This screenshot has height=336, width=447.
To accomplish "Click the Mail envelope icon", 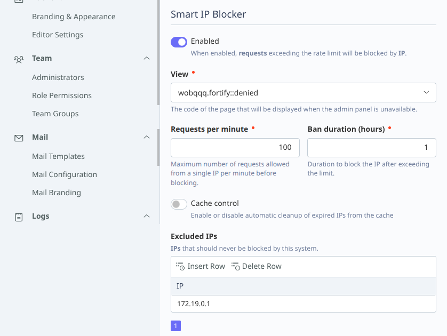I will coord(19,138).
